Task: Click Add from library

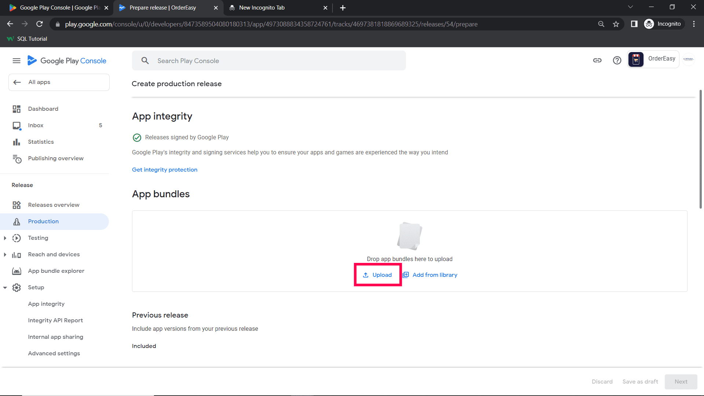Action: click(430, 275)
